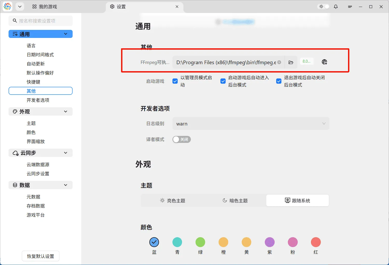Click the folder browse icon for FFmpeg path
Viewport: 389px width, 265px height.
point(291,62)
